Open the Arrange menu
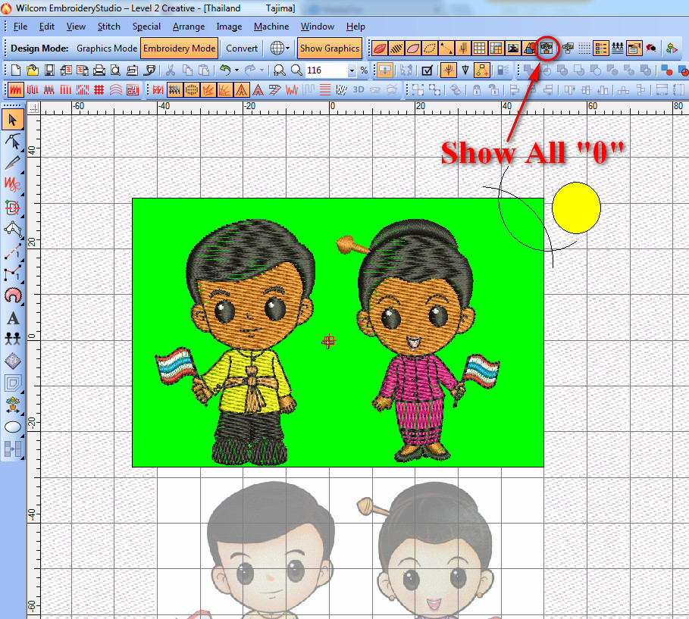The width and height of the screenshot is (689, 619). [x=189, y=27]
